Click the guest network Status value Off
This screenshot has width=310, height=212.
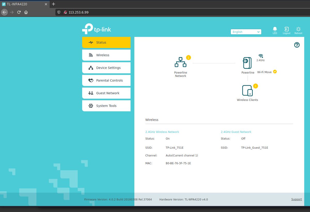[x=243, y=139]
